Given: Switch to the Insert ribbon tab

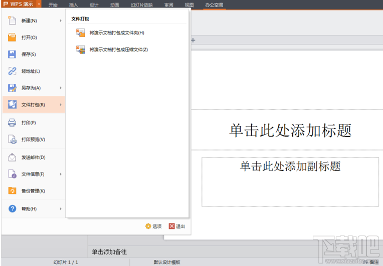Looking at the screenshot, I should click(73, 5).
